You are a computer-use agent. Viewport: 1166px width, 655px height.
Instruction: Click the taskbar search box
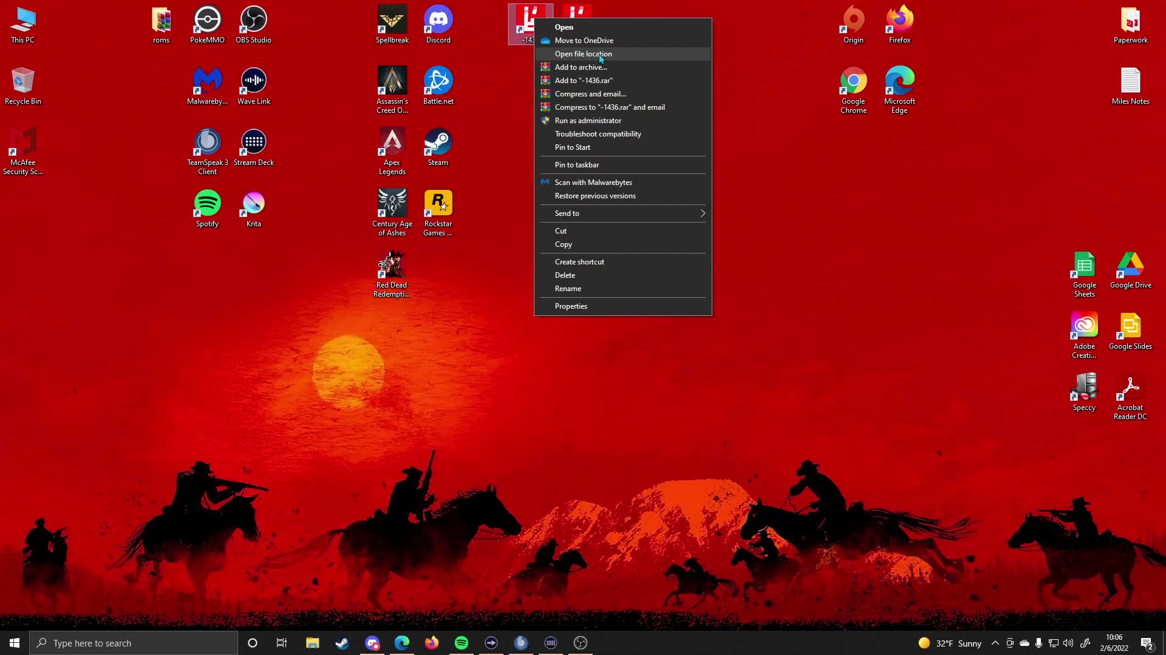pyautogui.click(x=134, y=643)
